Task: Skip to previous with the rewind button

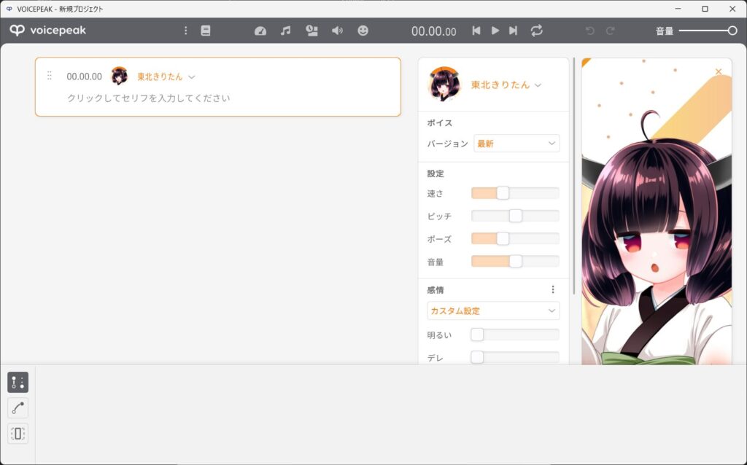Action: pyautogui.click(x=476, y=31)
